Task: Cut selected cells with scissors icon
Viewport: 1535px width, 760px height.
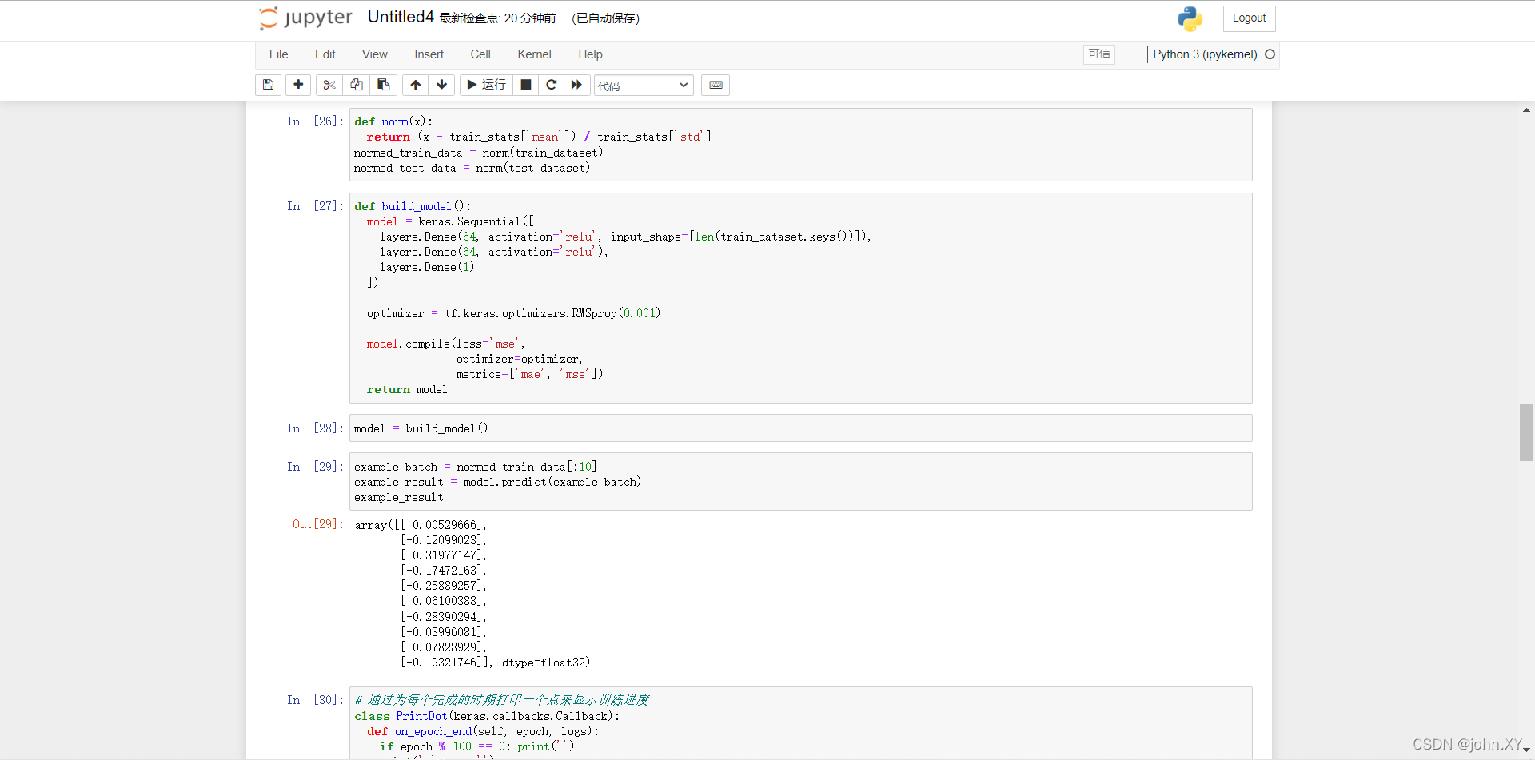Action: 329,85
